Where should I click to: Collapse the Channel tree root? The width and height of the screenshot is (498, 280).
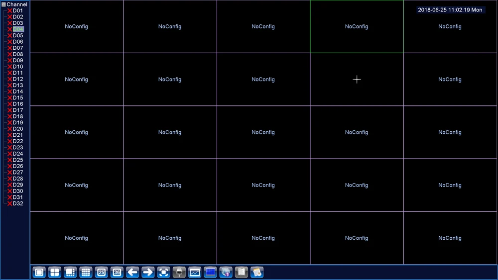3,4
